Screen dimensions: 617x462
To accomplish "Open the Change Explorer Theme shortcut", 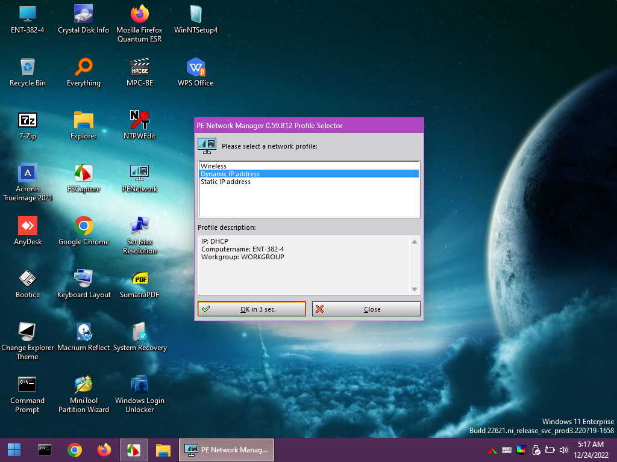I will 28,341.
